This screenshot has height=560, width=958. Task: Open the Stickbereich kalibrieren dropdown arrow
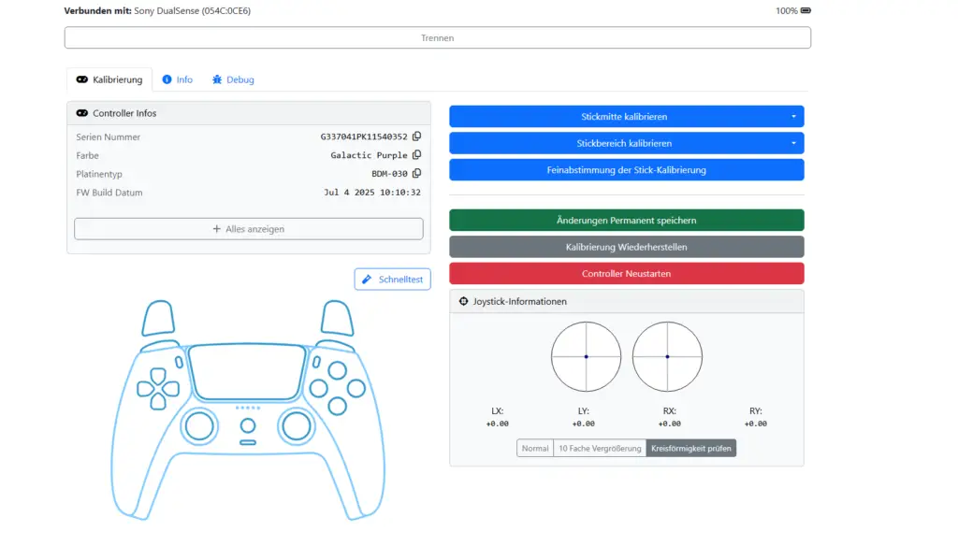(x=793, y=143)
